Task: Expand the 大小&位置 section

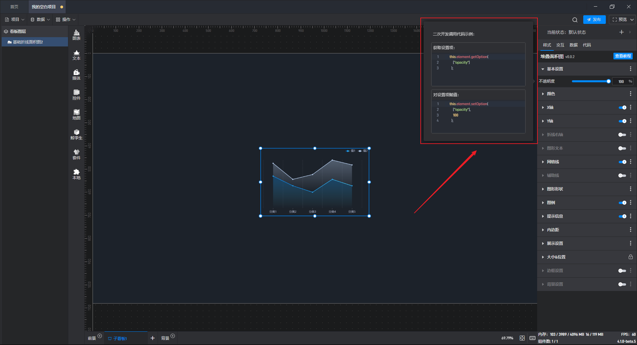Action: (x=543, y=257)
